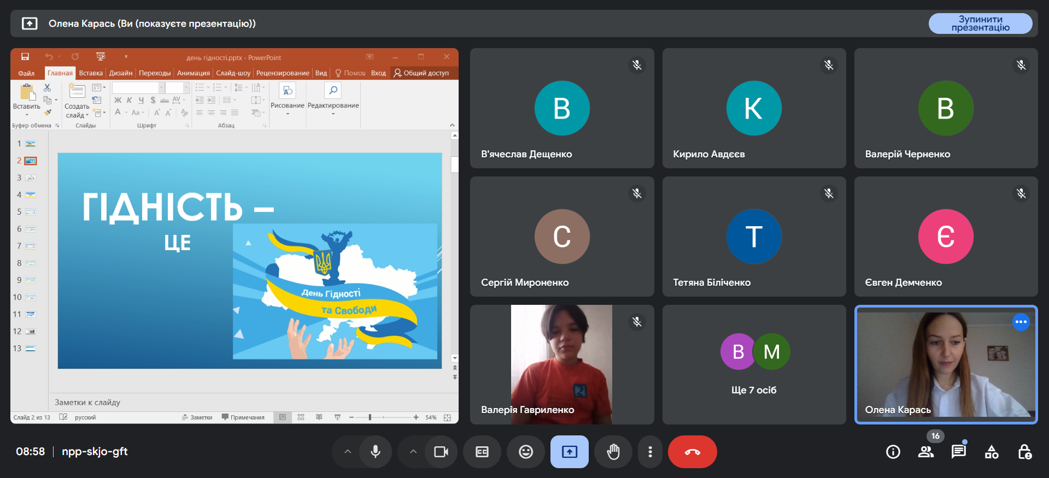Turn off the camera
Screen dimensions: 1049x478
coord(441,452)
